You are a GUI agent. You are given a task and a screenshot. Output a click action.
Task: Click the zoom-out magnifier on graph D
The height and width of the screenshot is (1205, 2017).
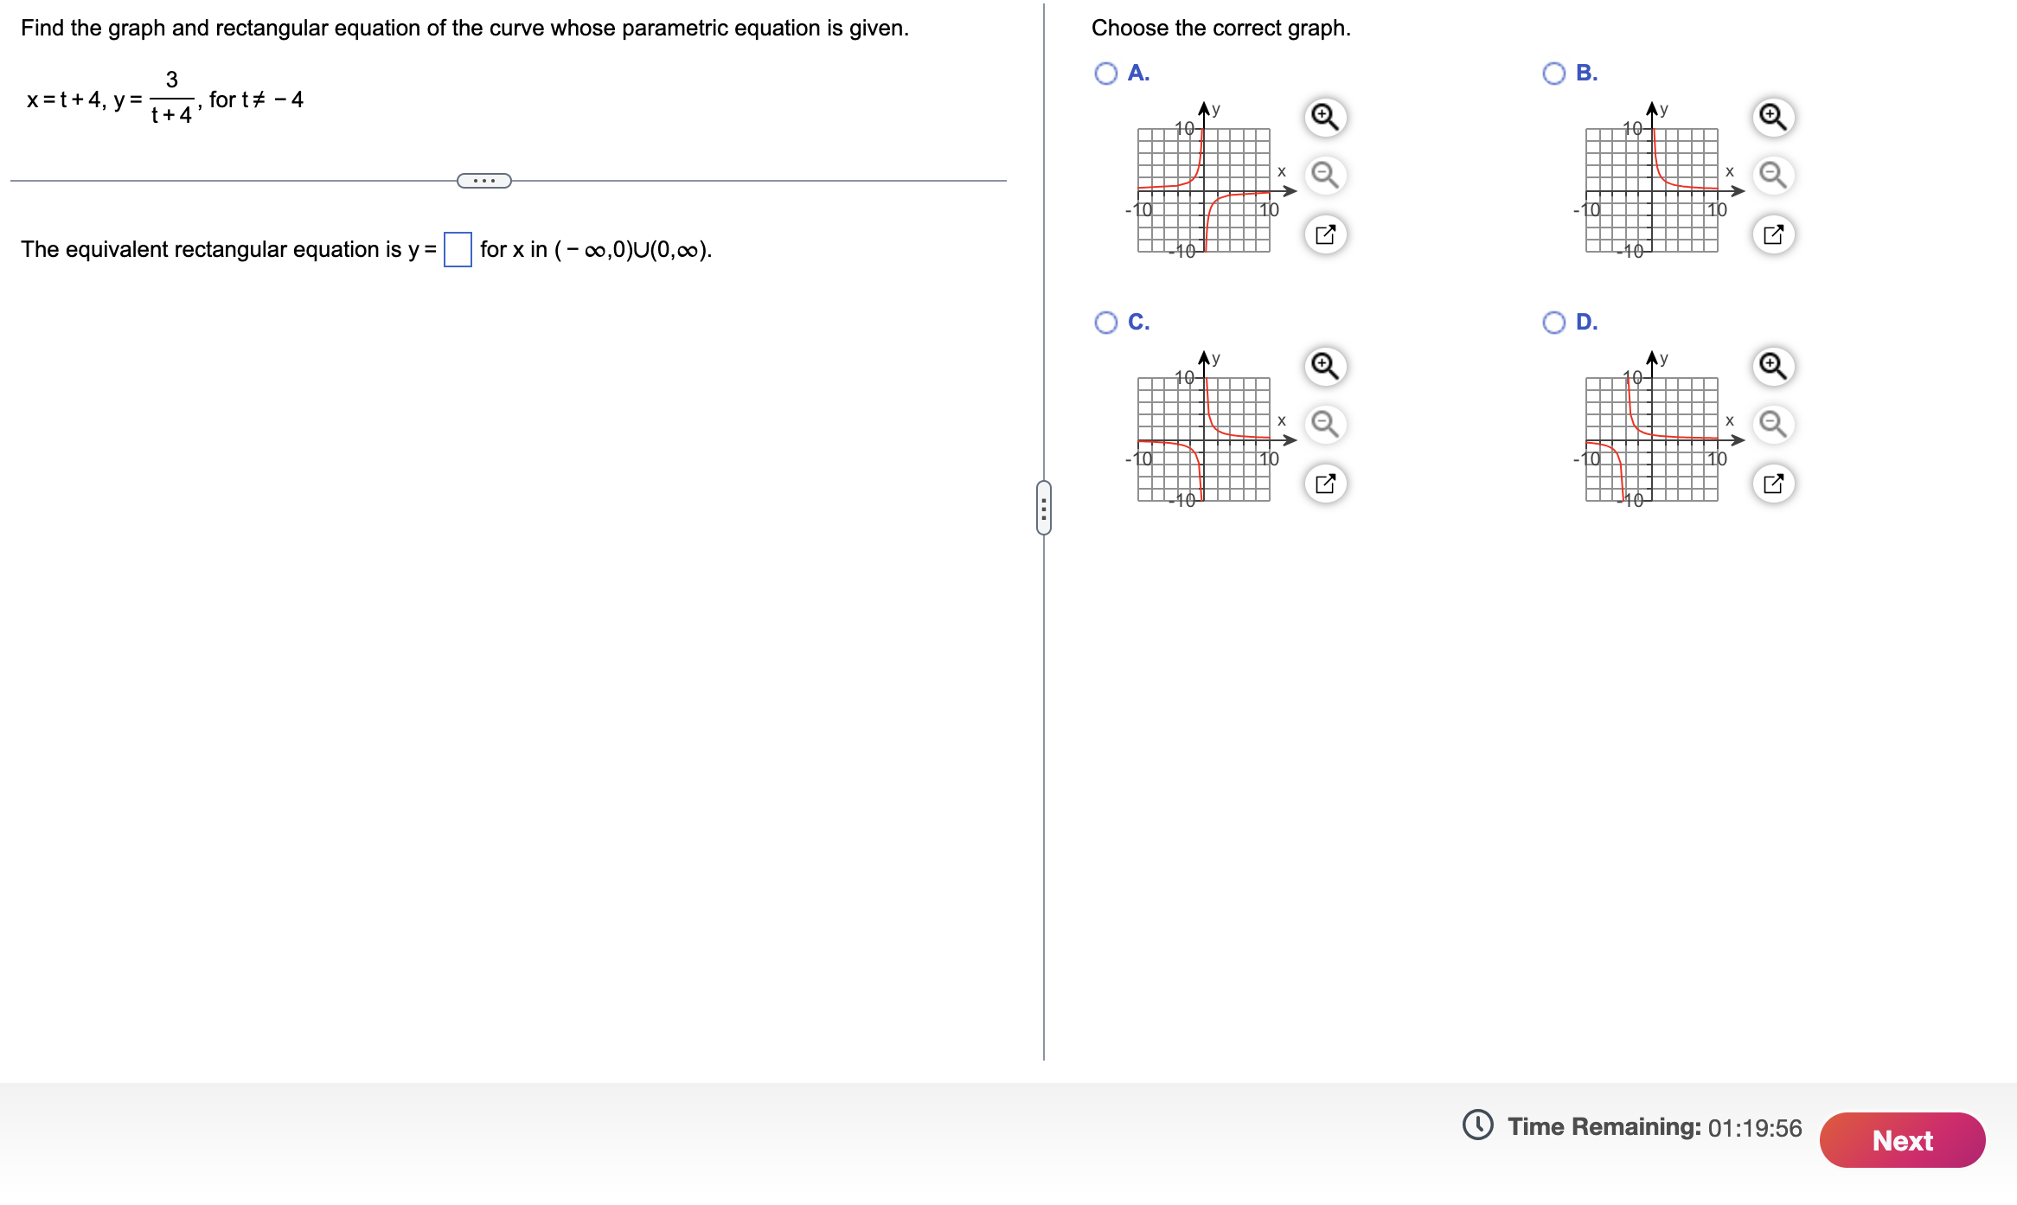click(1771, 424)
